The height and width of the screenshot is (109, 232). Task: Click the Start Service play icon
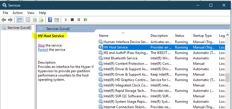[x=66, y=20]
